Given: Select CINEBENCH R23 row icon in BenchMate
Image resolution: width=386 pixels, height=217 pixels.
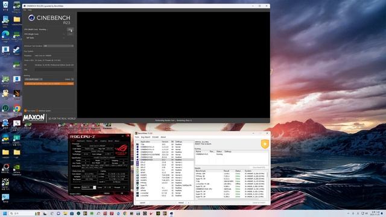Looking at the screenshot, I should 138,160.
